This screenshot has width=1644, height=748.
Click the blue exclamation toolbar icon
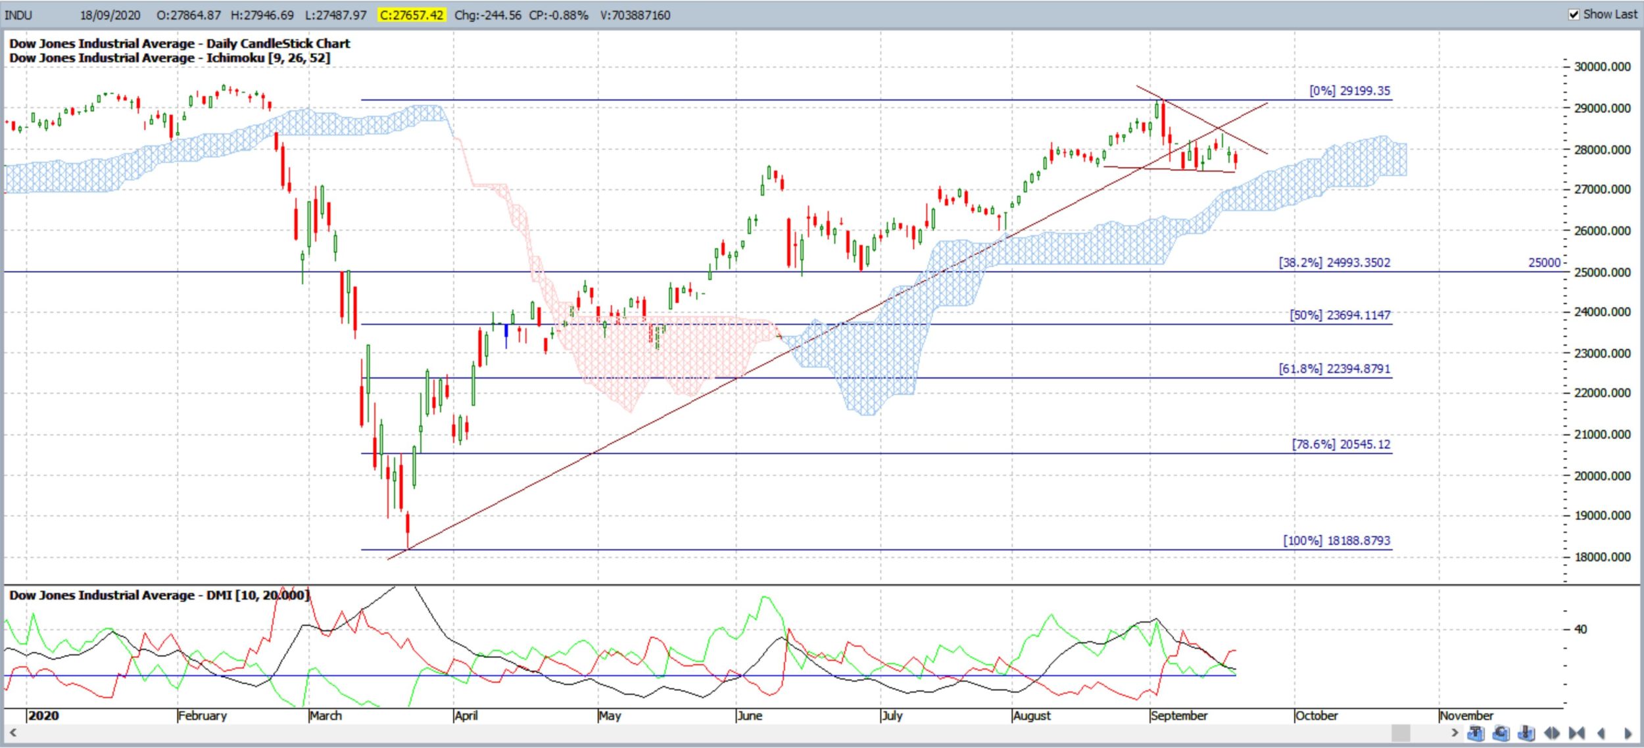[1526, 733]
